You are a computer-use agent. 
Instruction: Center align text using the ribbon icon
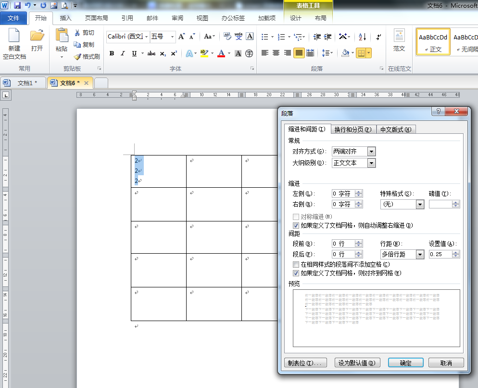[x=276, y=53]
